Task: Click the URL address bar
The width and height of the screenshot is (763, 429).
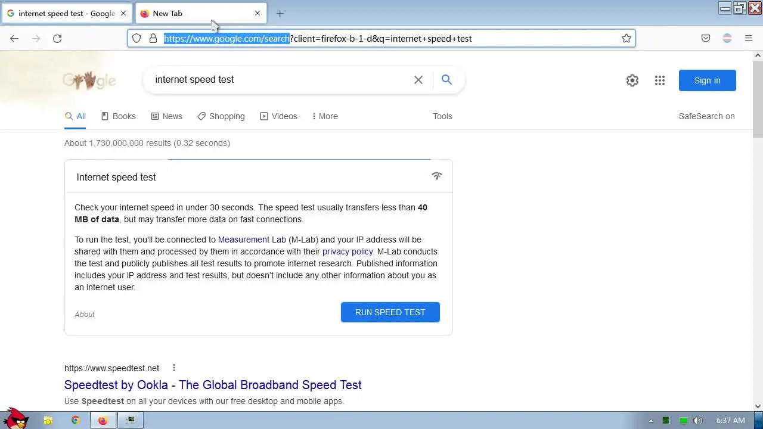Action: [381, 38]
